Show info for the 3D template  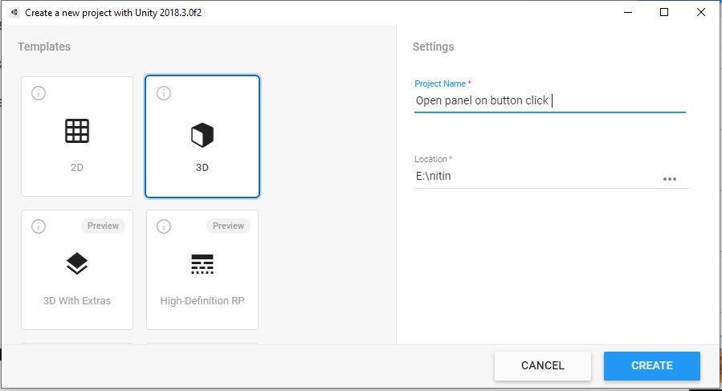164,93
